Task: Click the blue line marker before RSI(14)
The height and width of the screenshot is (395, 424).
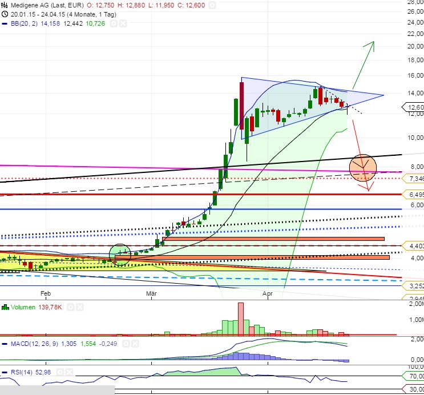Action: point(5,372)
